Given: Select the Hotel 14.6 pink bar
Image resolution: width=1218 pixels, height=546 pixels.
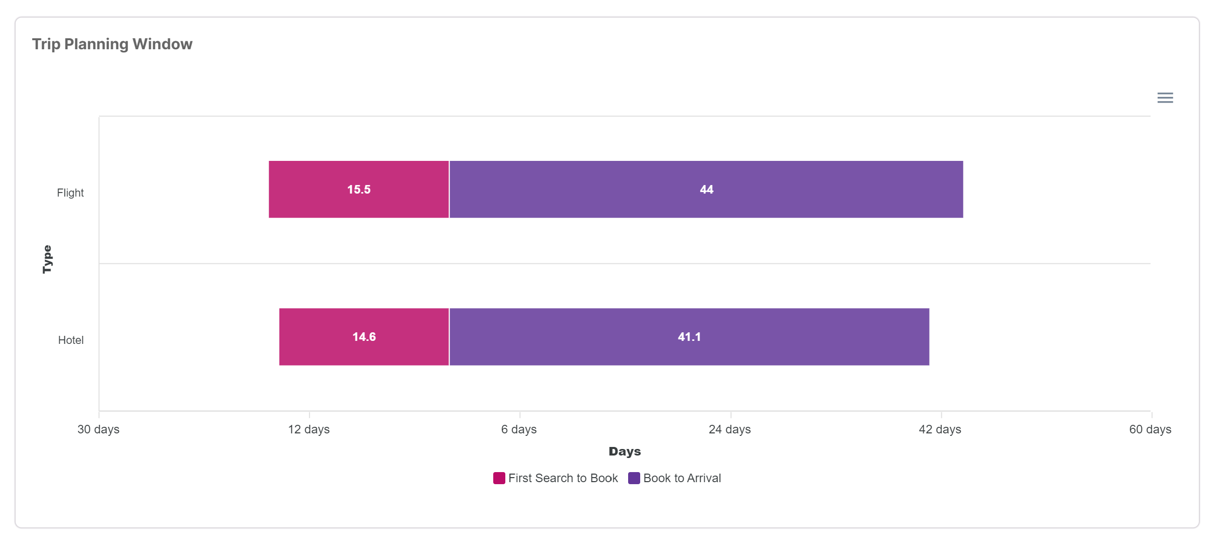Looking at the screenshot, I should (364, 337).
